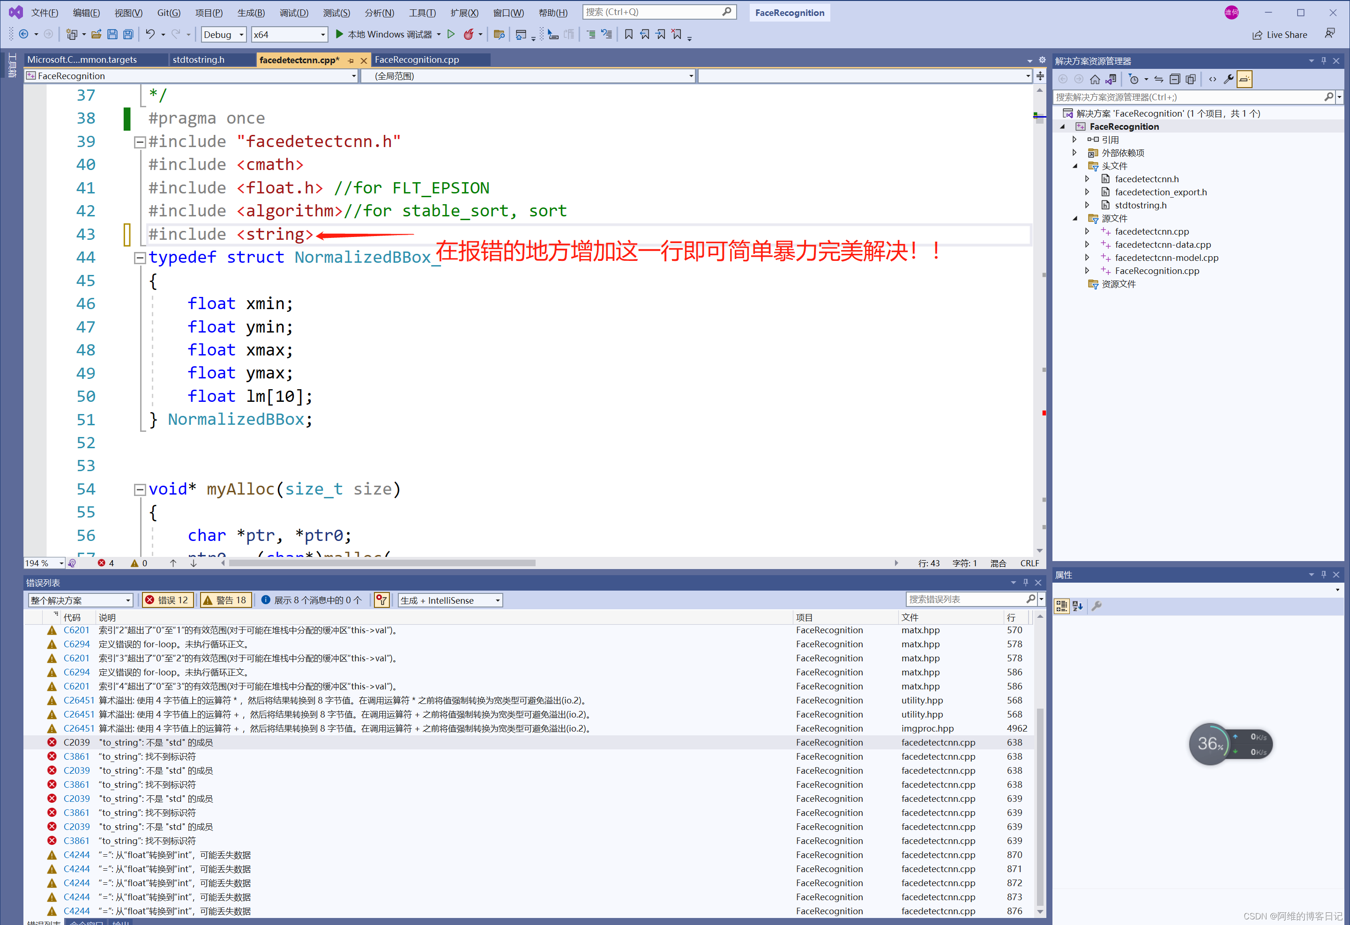Toggle bookmark using the bookmark icon

coord(628,34)
